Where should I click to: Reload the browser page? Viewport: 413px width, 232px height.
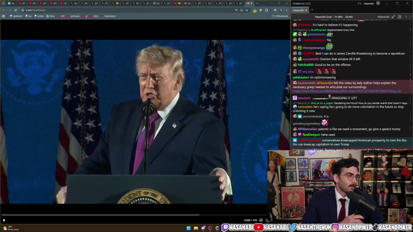coord(15,10)
